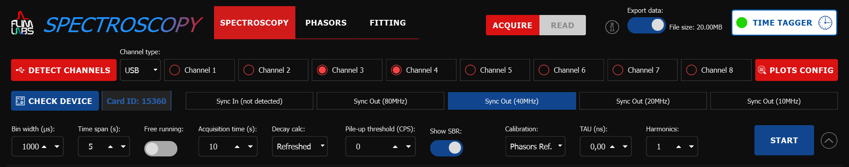Open the USB channel type dropdown
The height and width of the screenshot is (167, 849).
click(x=140, y=70)
